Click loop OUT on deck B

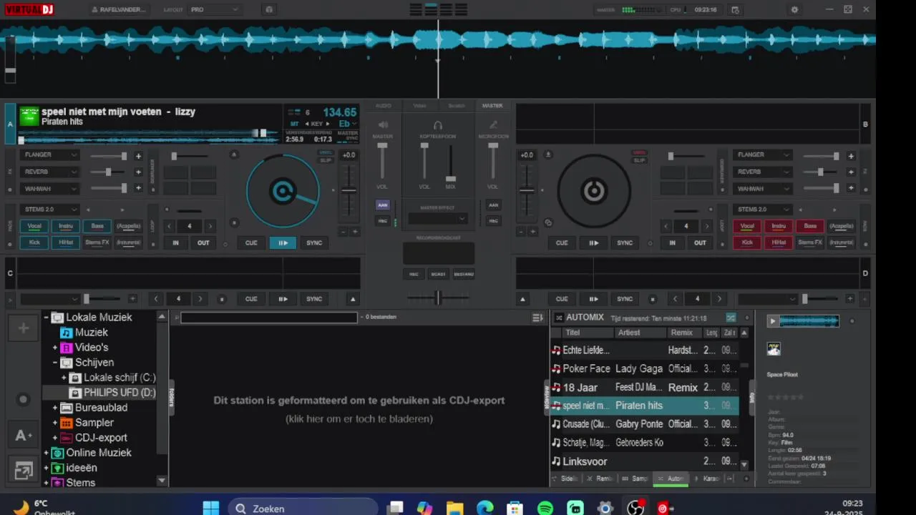click(700, 242)
